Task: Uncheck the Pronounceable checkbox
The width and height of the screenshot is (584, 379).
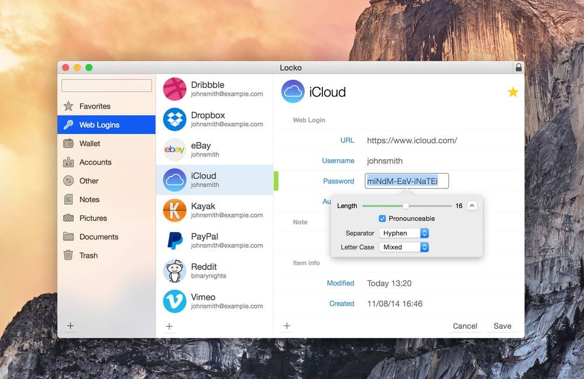Action: pos(382,218)
